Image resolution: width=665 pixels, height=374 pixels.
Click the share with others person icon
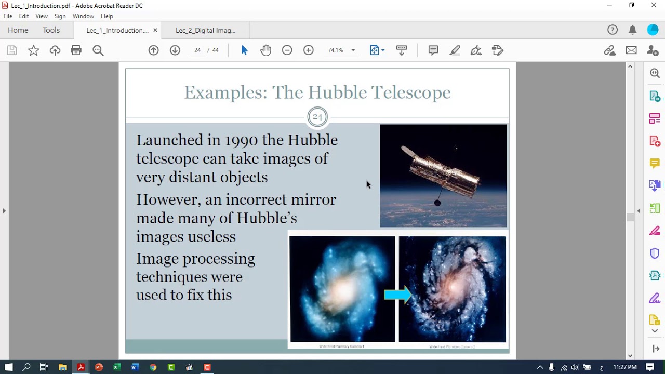[x=653, y=50]
